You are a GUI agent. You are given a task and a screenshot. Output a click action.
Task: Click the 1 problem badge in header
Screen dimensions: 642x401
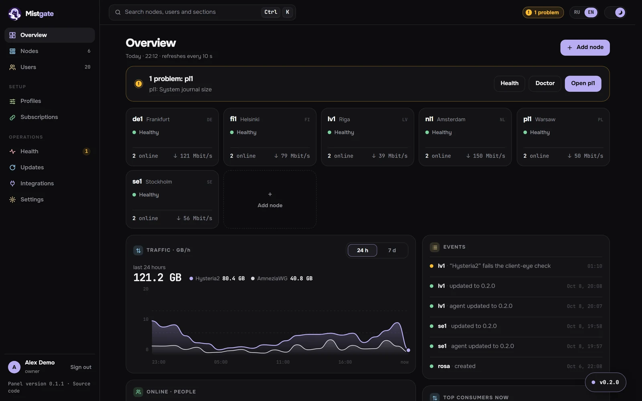tap(543, 13)
